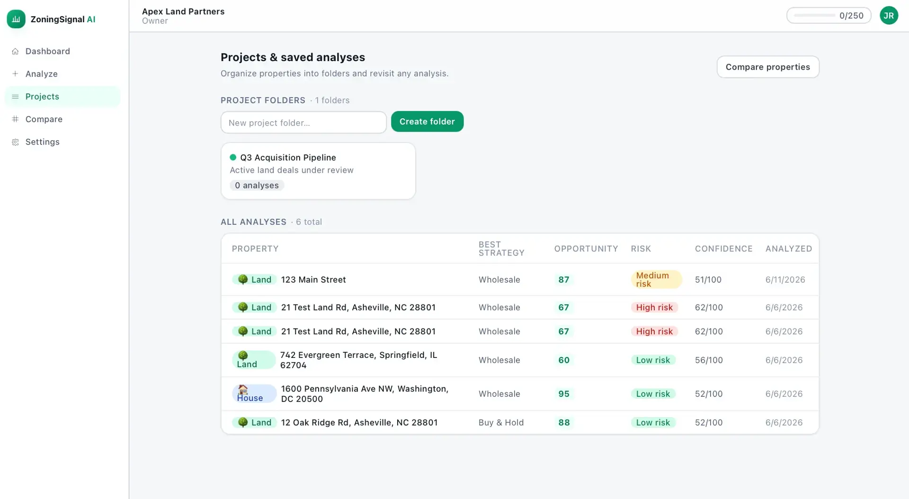Image resolution: width=909 pixels, height=499 pixels.
Task: Click the Medium risk badge
Action: [656, 279]
